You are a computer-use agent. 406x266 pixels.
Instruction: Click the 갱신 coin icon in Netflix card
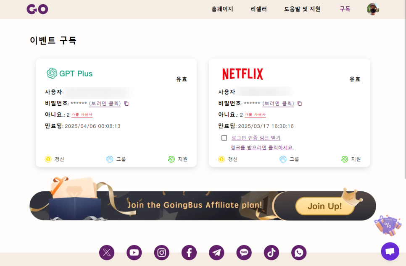pyautogui.click(x=221, y=159)
